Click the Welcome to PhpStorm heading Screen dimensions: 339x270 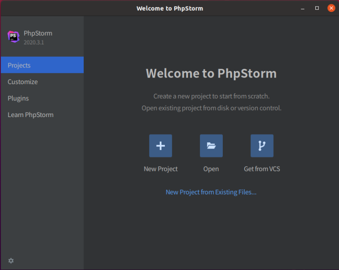[211, 74]
